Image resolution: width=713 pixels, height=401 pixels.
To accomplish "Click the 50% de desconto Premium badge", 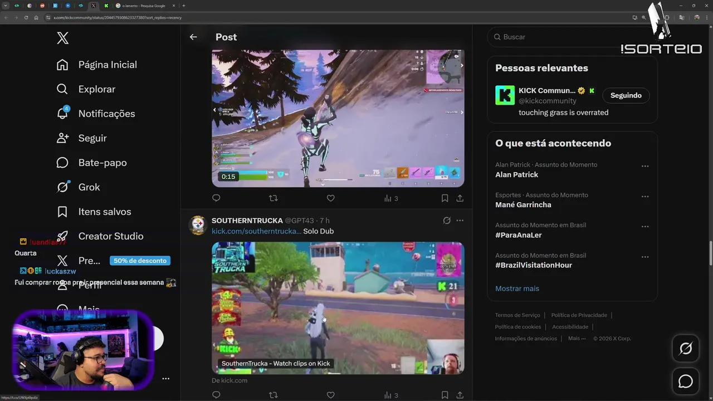I will click(x=140, y=261).
